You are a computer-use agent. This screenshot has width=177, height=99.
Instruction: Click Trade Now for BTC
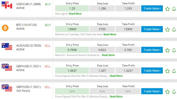pyautogui.click(x=152, y=29)
